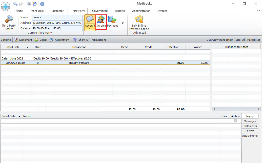The width and height of the screenshot is (262, 163).
Task: Open the Input Date column dropdown in transactions
Action: [x=28, y=47]
